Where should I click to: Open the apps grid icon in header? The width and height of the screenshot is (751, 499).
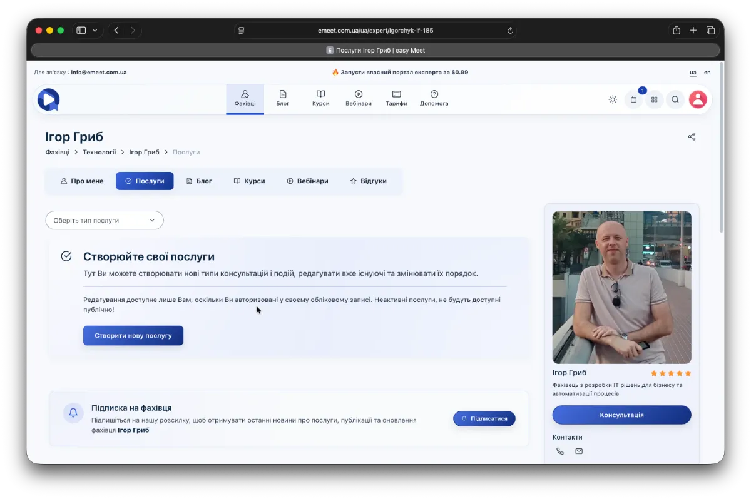(655, 99)
